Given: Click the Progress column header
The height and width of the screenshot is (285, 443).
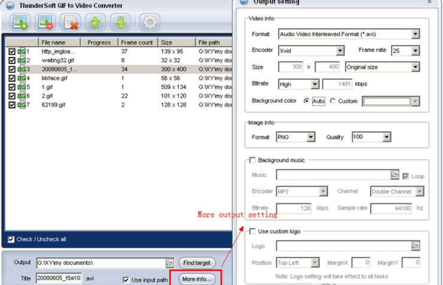Looking at the screenshot, I should 99,43.
